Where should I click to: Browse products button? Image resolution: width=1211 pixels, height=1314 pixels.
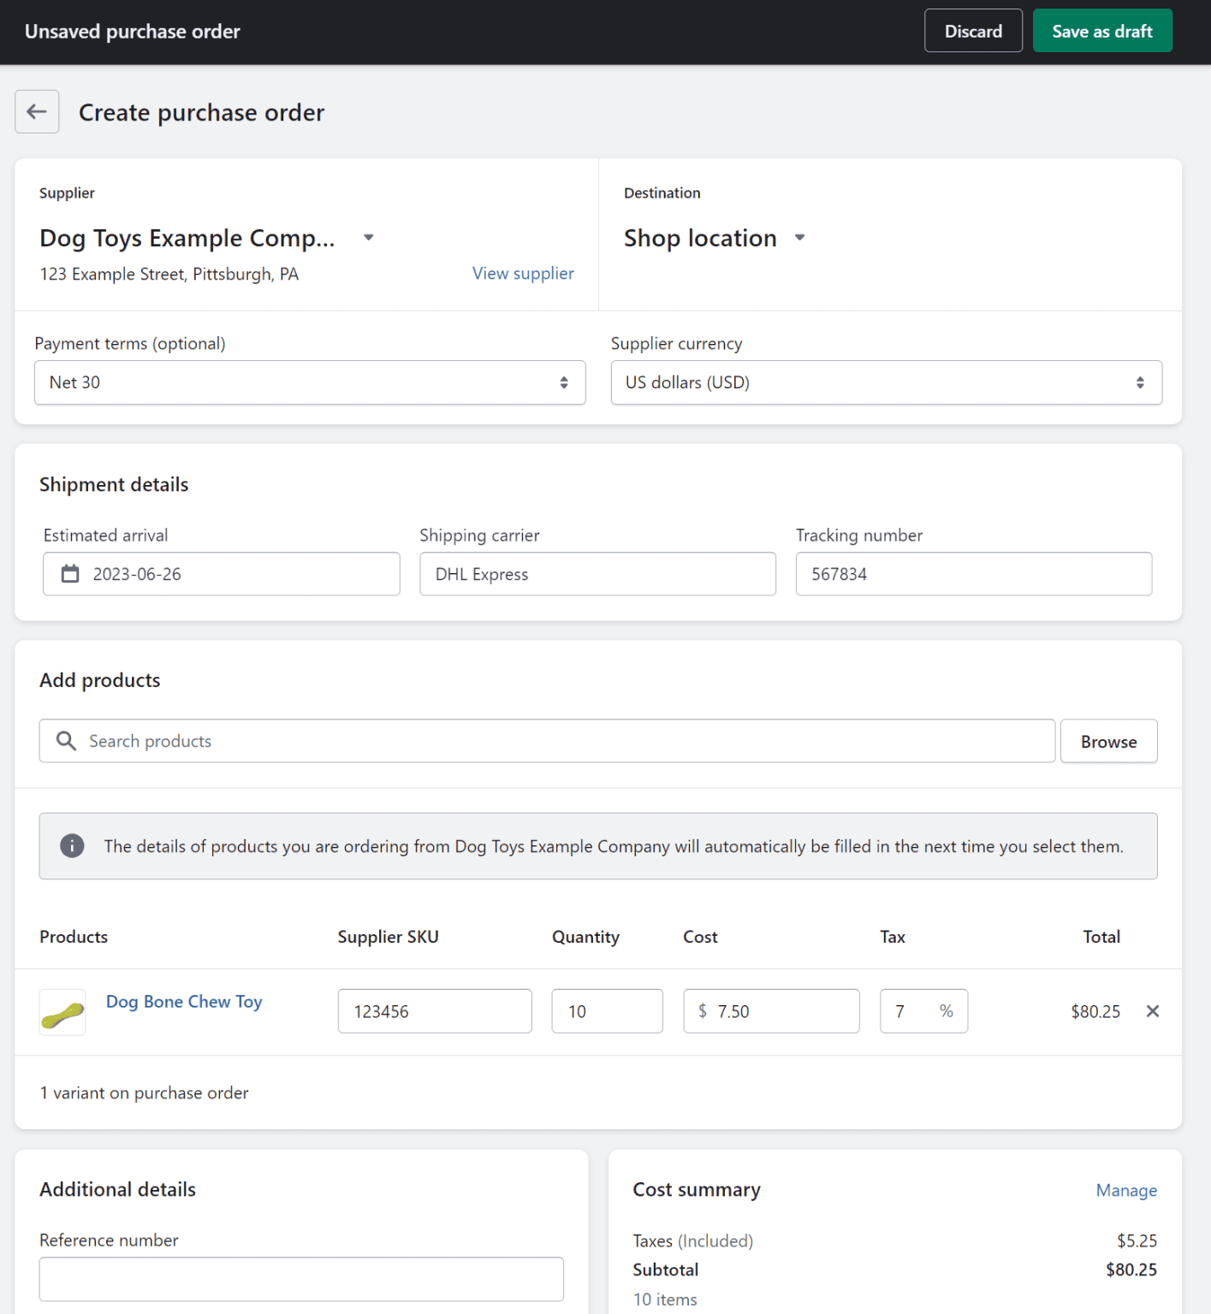click(x=1108, y=742)
